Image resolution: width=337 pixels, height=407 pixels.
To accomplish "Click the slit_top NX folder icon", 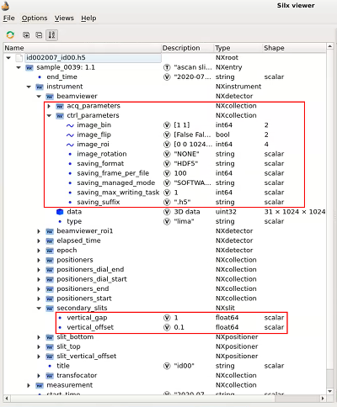I will pyautogui.click(x=50, y=346).
